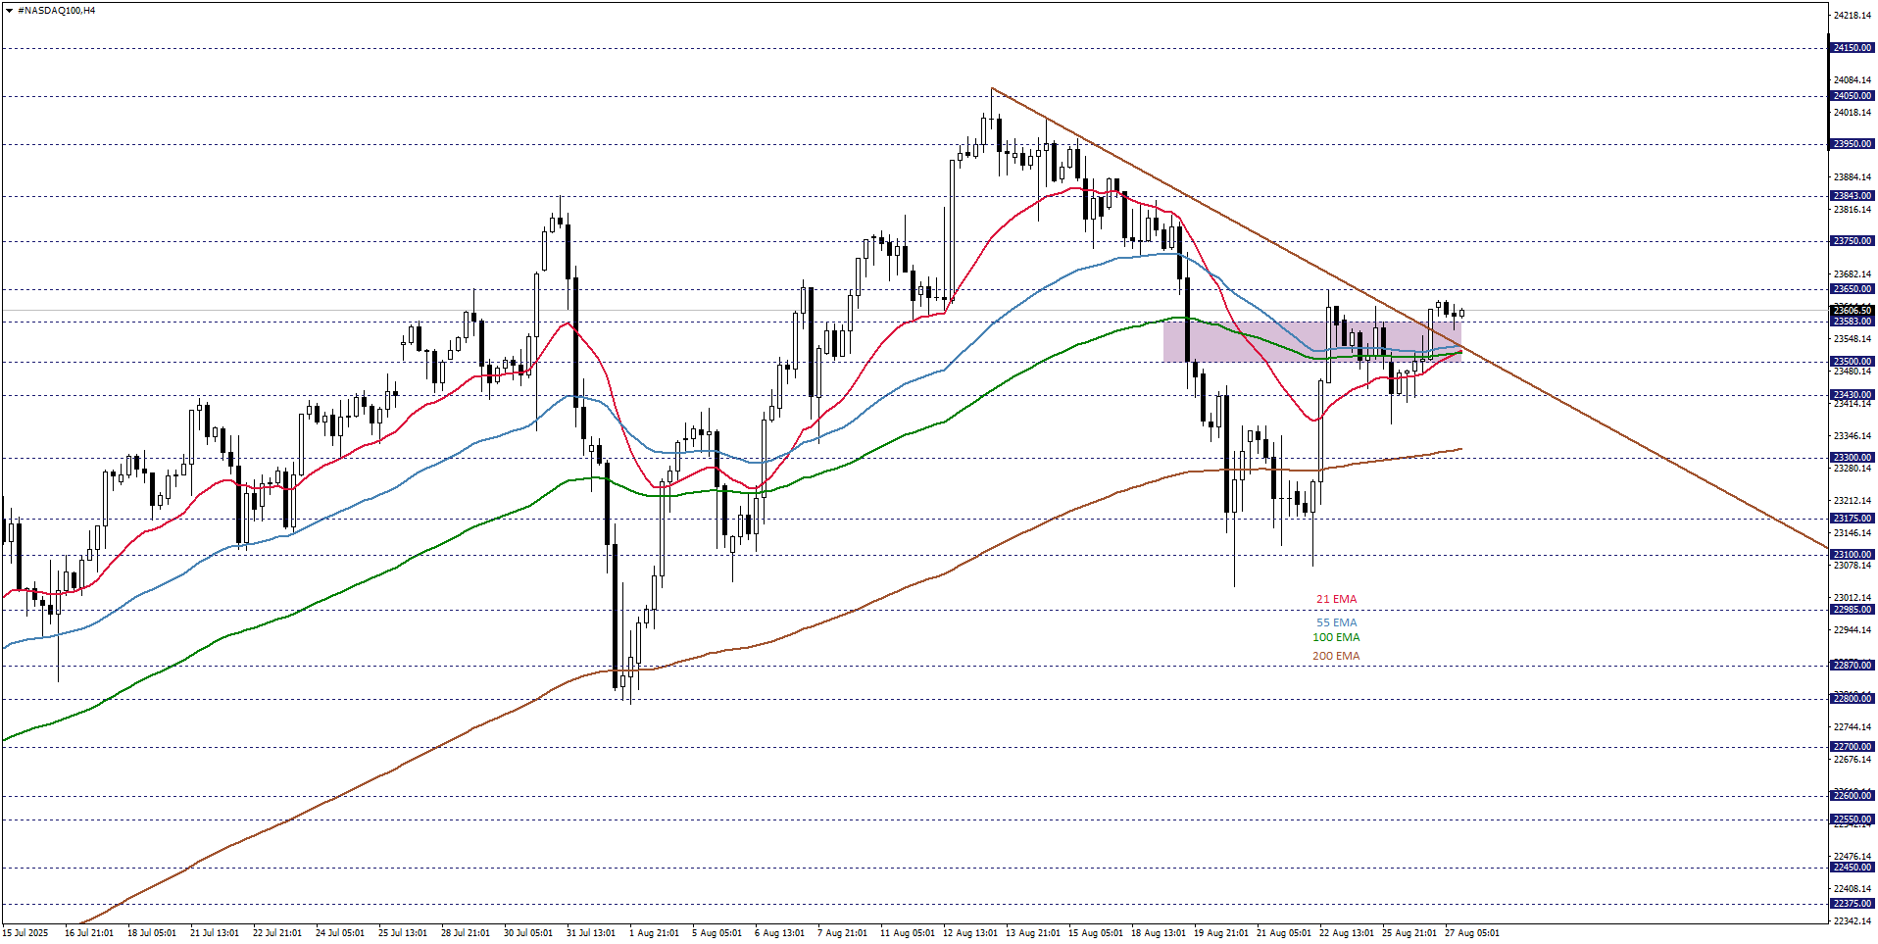The image size is (1878, 944).
Task: Click the 22342.14 axis price value
Action: click(x=1852, y=921)
